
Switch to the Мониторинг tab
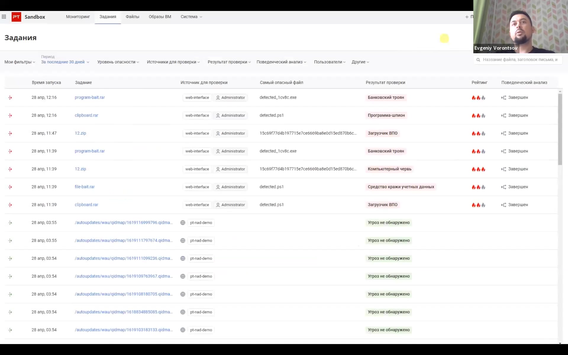pos(78,17)
